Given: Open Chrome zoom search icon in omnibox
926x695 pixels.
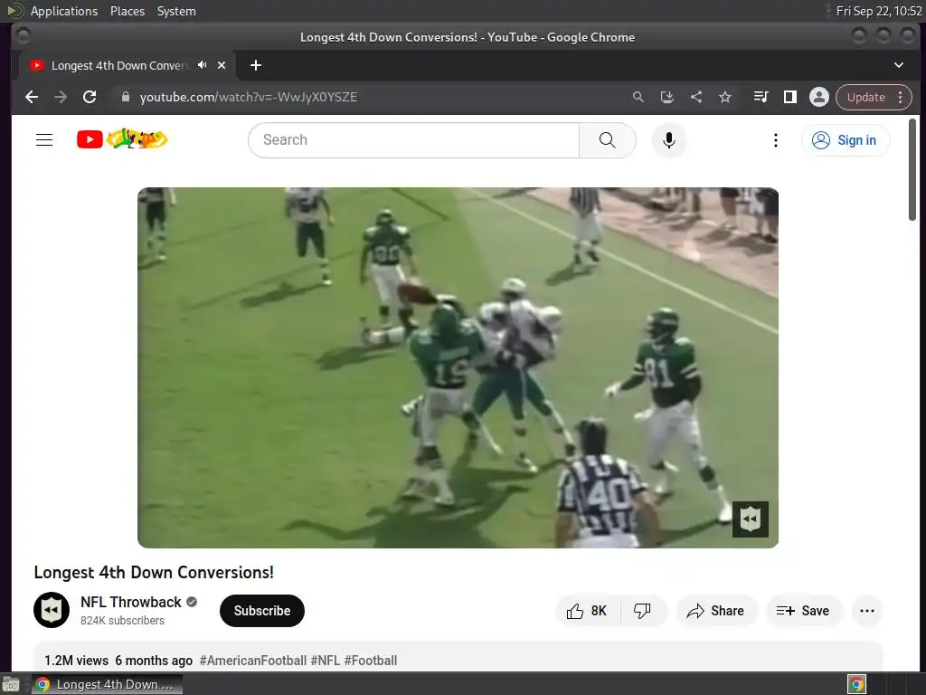Looking at the screenshot, I should (x=638, y=97).
